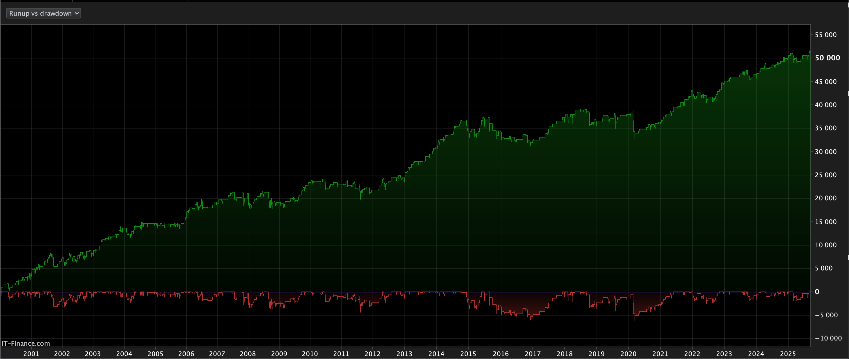849x359 pixels.
Task: Click the 2025 year label on time axis
Action: click(x=788, y=354)
